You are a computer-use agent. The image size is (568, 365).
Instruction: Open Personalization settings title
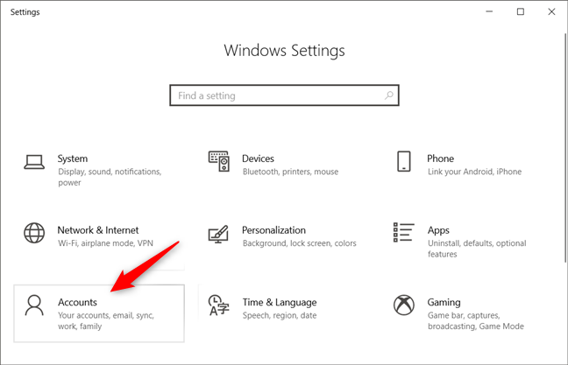tap(273, 230)
